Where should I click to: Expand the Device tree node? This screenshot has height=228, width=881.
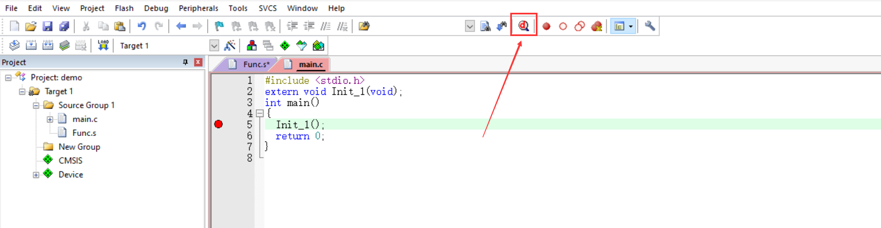[x=36, y=175]
